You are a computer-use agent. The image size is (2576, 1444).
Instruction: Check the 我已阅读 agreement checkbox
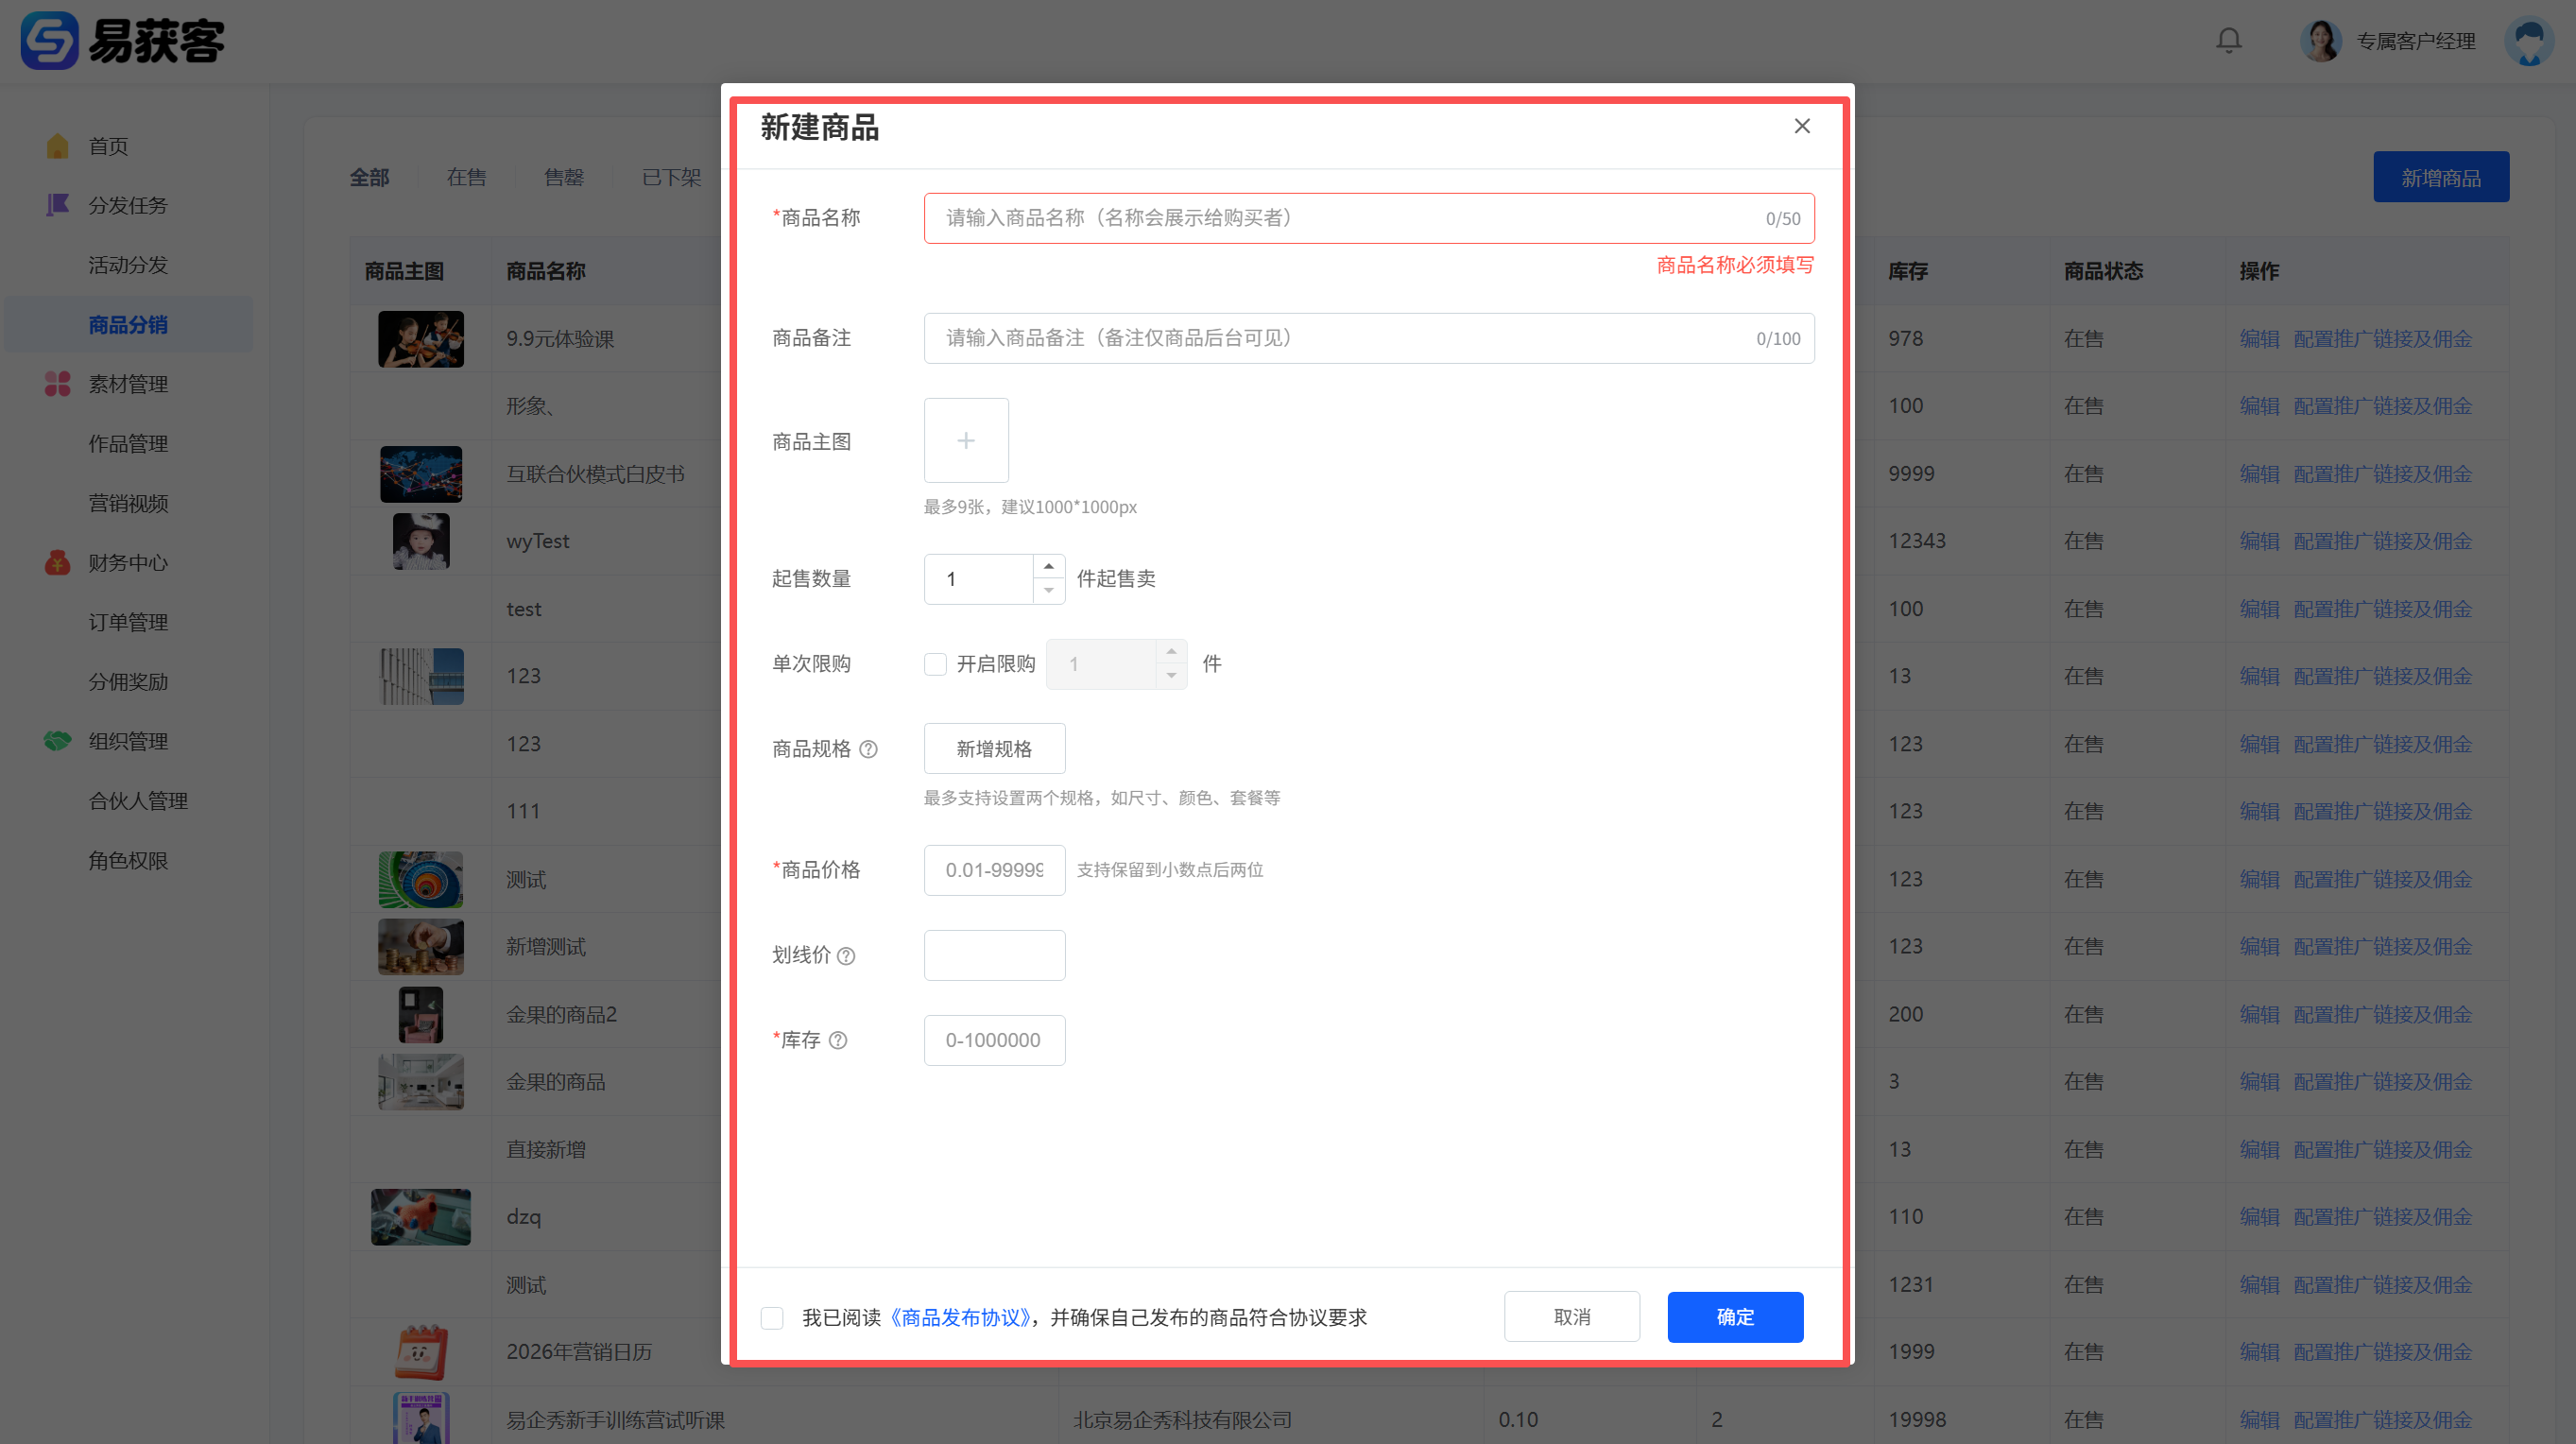point(772,1318)
